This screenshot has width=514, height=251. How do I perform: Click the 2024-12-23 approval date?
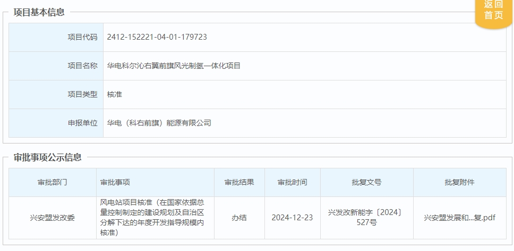293,218
